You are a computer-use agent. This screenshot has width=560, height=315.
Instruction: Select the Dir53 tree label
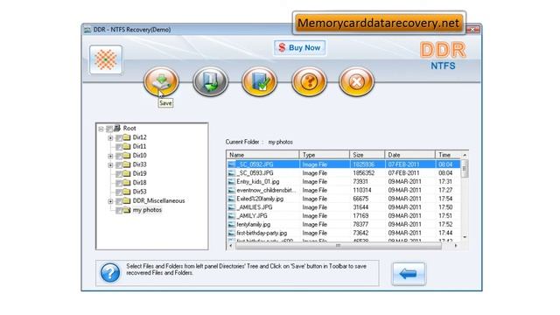pos(139,192)
